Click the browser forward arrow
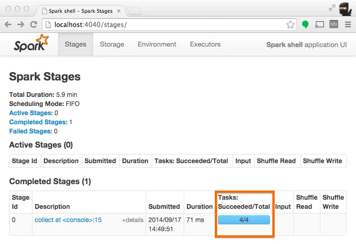The height and width of the screenshot is (244, 356). [x=21, y=25]
